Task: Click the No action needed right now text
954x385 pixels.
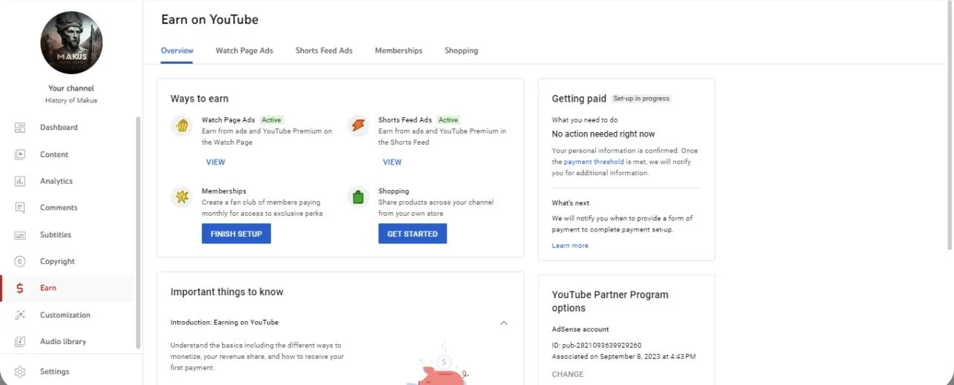Action: coord(603,134)
